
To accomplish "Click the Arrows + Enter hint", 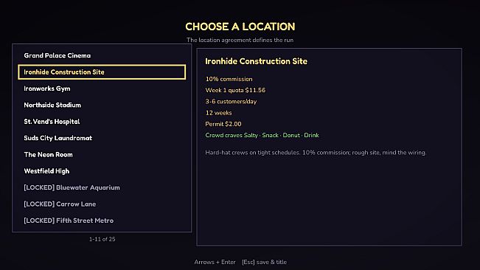I will click(x=215, y=262).
